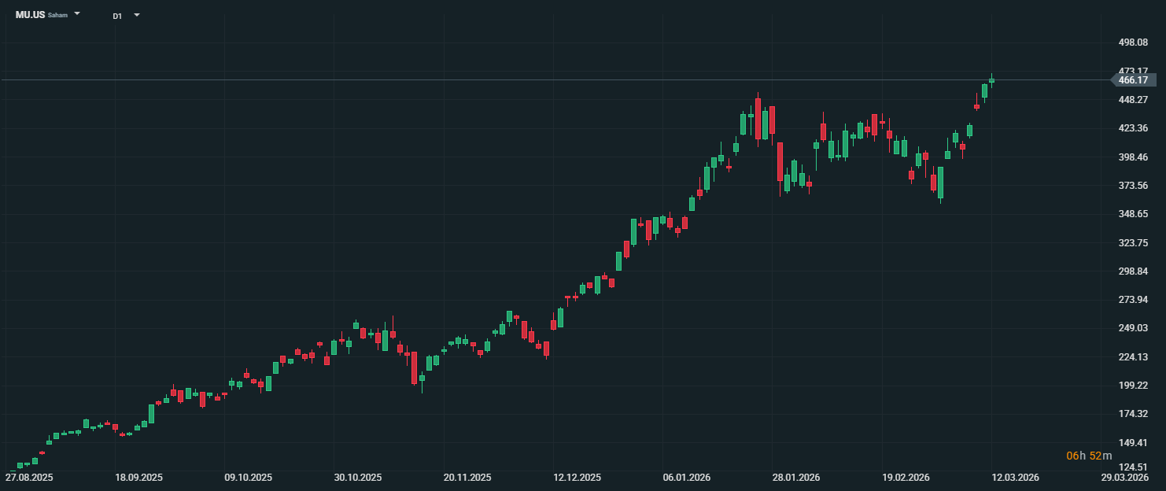Screen dimensions: 1166x491
Task: Click the 27.08.2025 date label
Action: [29, 478]
